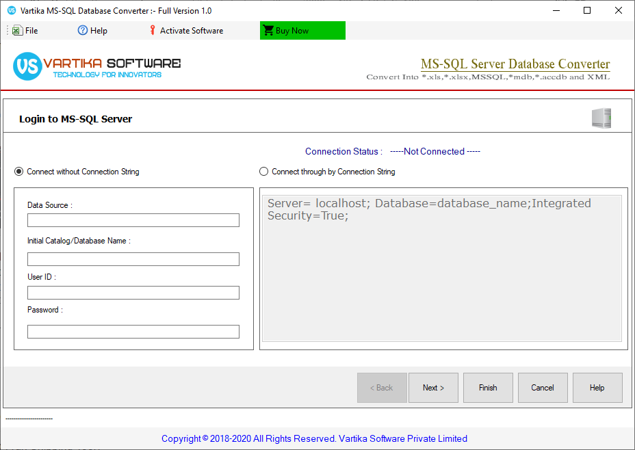Click the Vartika app icon in title bar
The height and width of the screenshot is (450, 635).
coord(12,10)
